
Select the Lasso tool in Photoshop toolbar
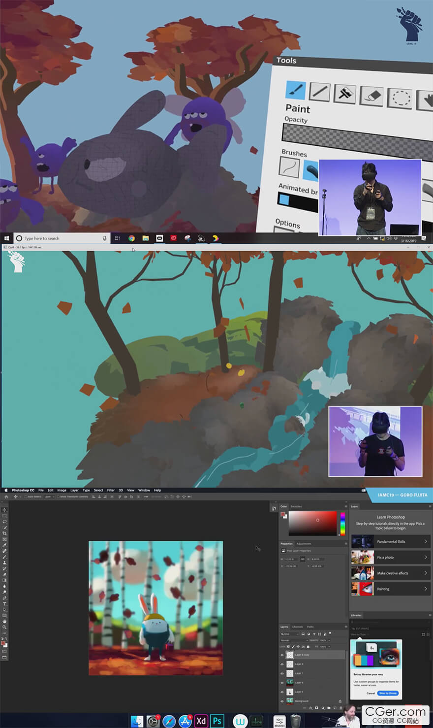coord(4,522)
